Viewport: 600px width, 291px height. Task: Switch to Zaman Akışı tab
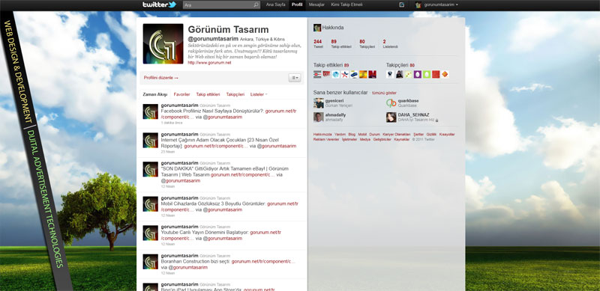click(155, 94)
